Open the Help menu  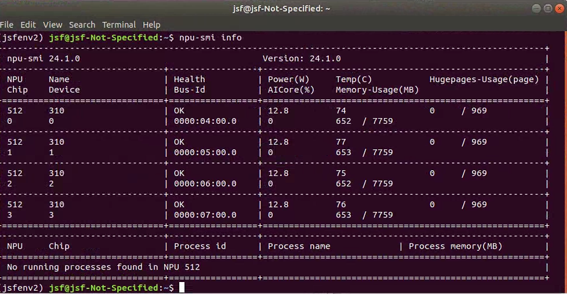point(151,24)
